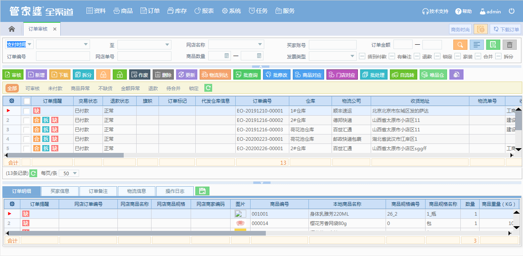Check the box for order row 2
Viewport: 523px width, 256px height.
coord(27,120)
